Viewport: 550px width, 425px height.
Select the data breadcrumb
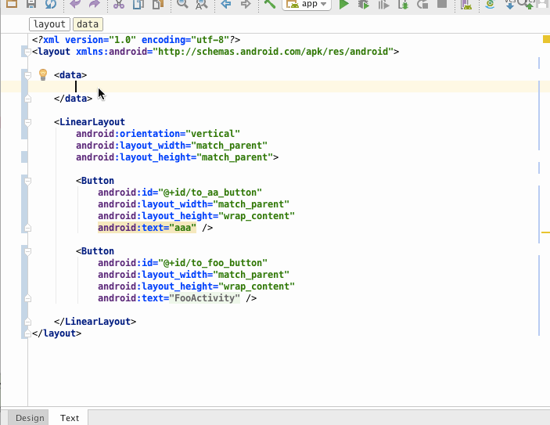[x=88, y=23]
